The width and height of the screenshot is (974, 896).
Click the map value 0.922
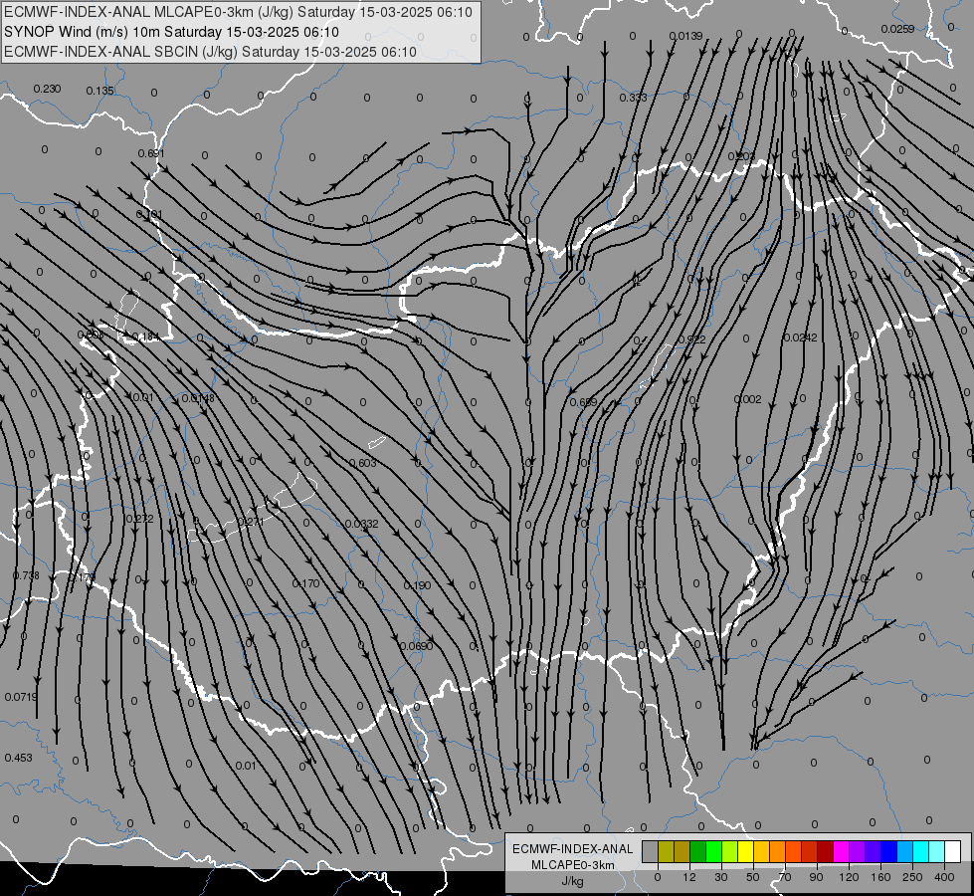point(691,339)
